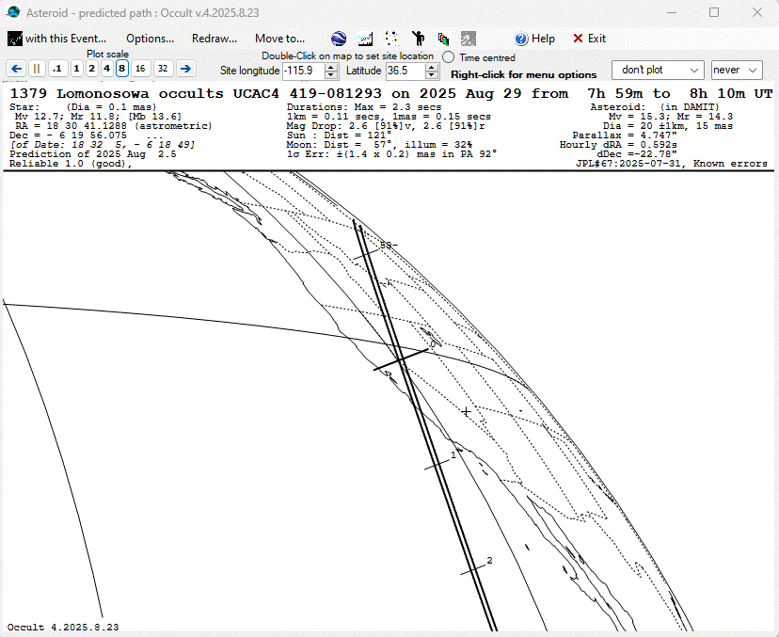Set plot scale to 1
Image resolution: width=779 pixels, height=637 pixels.
76,69
